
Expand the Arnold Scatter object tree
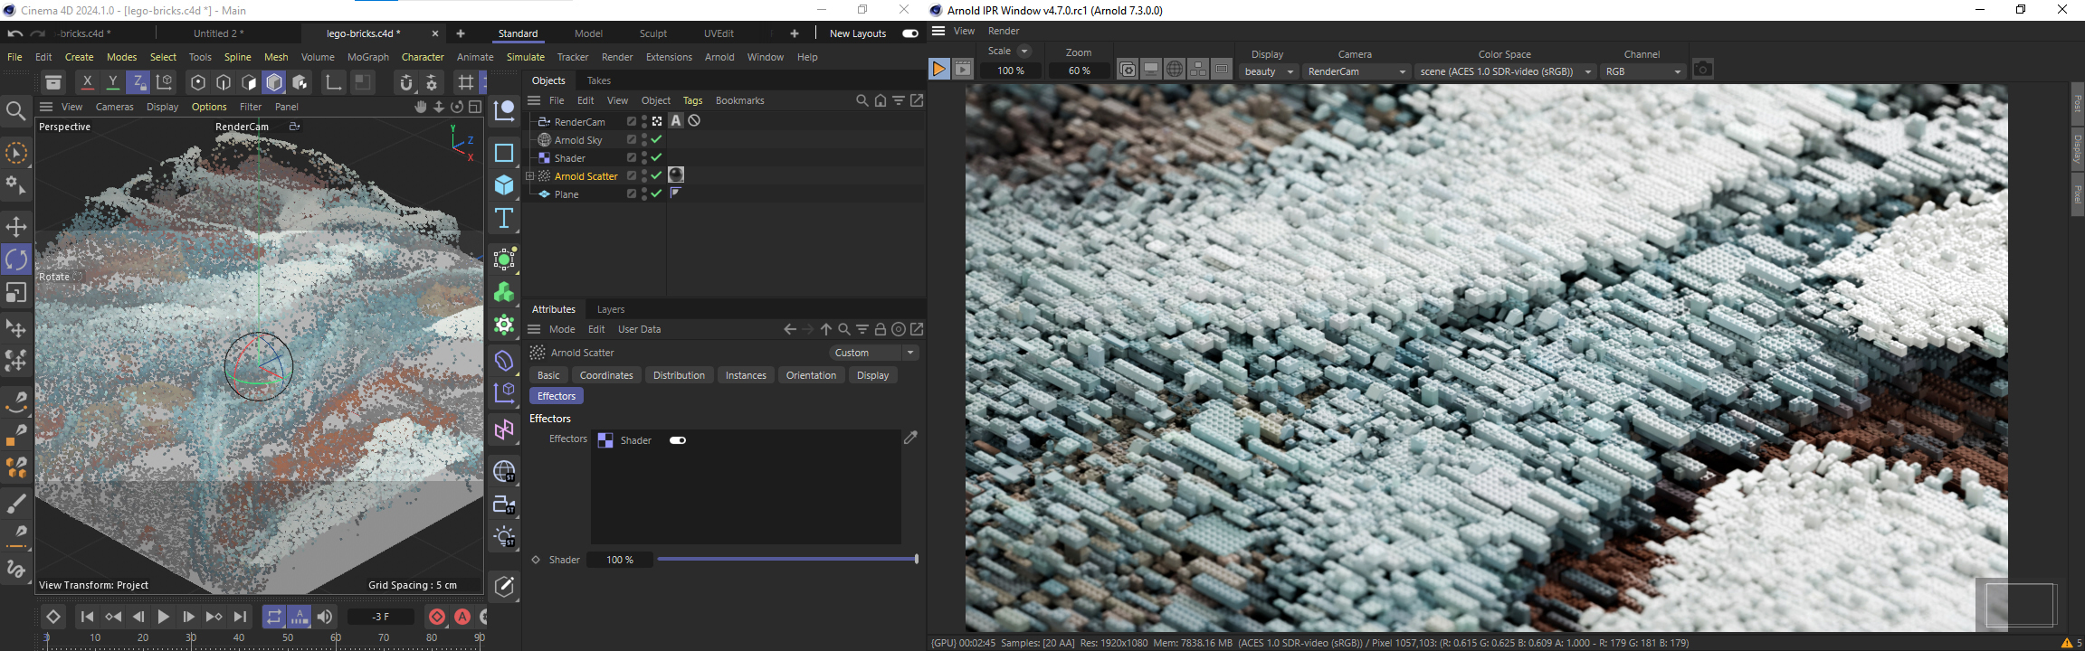coord(530,176)
